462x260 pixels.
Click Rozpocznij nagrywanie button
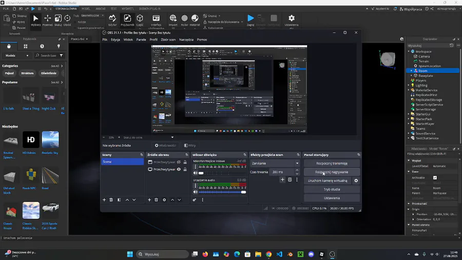pos(332,172)
